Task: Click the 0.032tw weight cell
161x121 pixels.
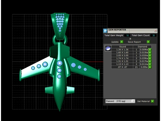Action: (144, 55)
